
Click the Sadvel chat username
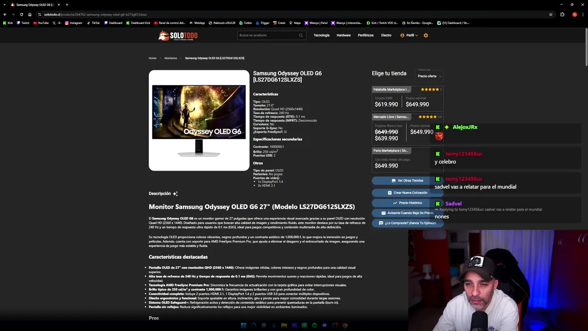pos(453,204)
